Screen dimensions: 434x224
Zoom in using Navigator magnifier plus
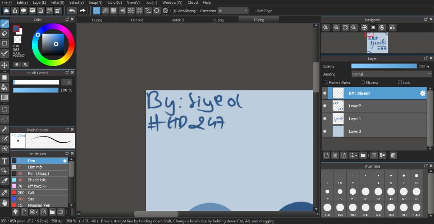pyautogui.click(x=336, y=28)
